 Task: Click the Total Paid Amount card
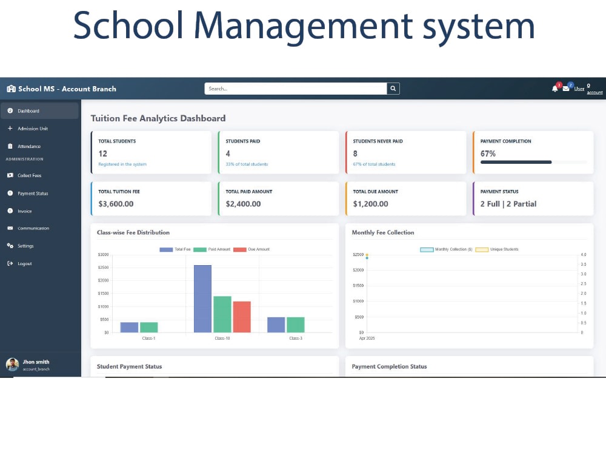coord(279,198)
